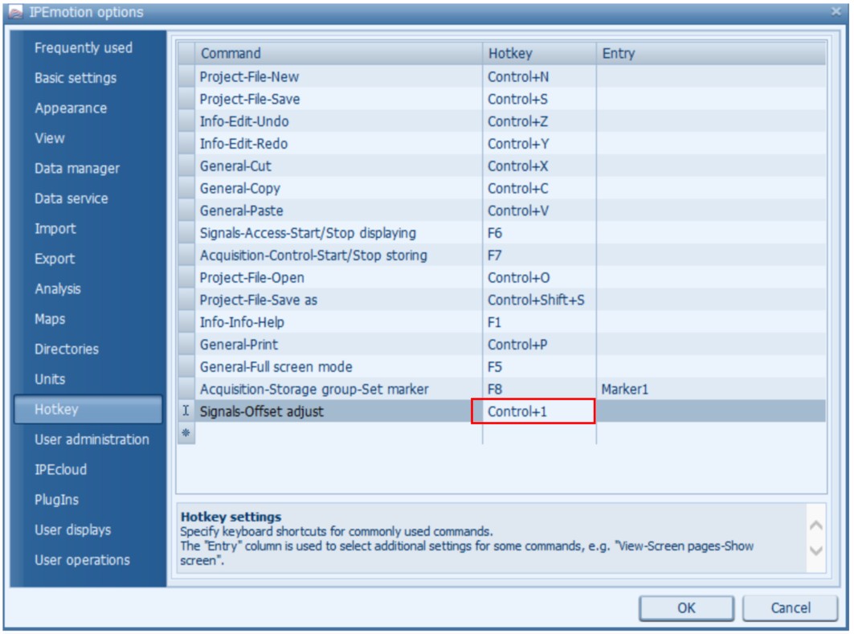The width and height of the screenshot is (854, 634).
Task: Select the row marker for Signals-Offset adjust
Action: (x=186, y=411)
